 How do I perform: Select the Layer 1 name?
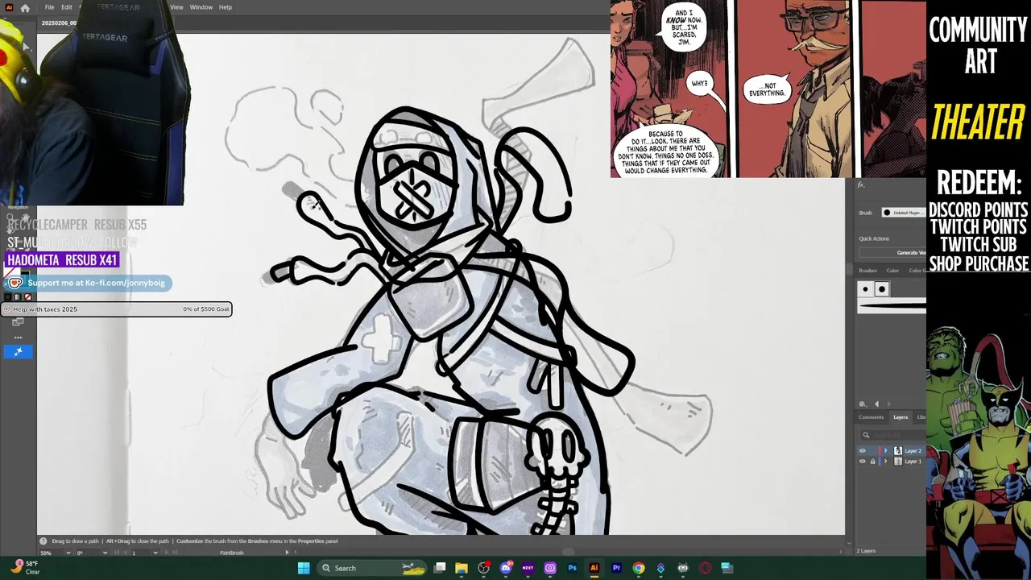coord(913,462)
